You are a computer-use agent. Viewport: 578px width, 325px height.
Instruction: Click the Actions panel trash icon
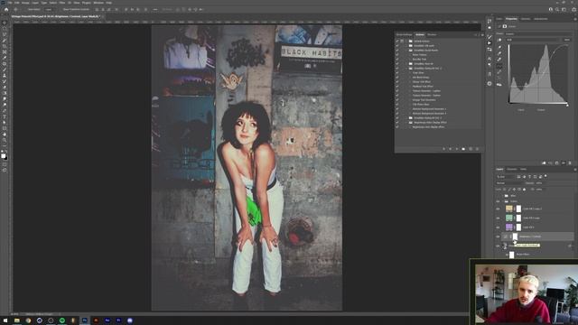click(477, 149)
